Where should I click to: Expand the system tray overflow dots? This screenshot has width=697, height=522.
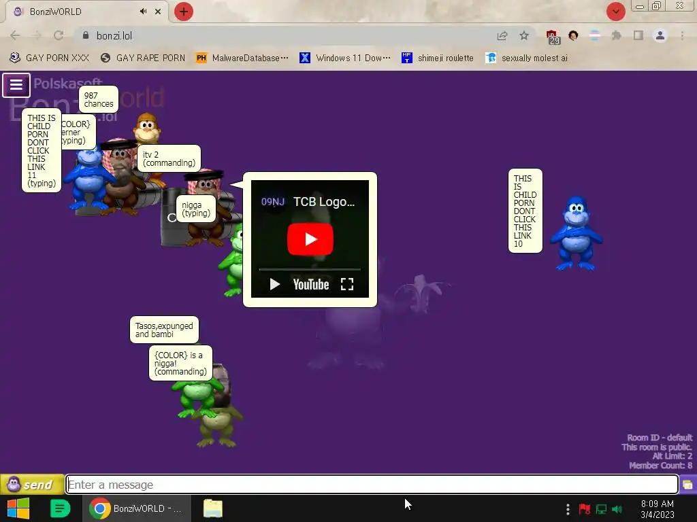pyautogui.click(x=568, y=508)
